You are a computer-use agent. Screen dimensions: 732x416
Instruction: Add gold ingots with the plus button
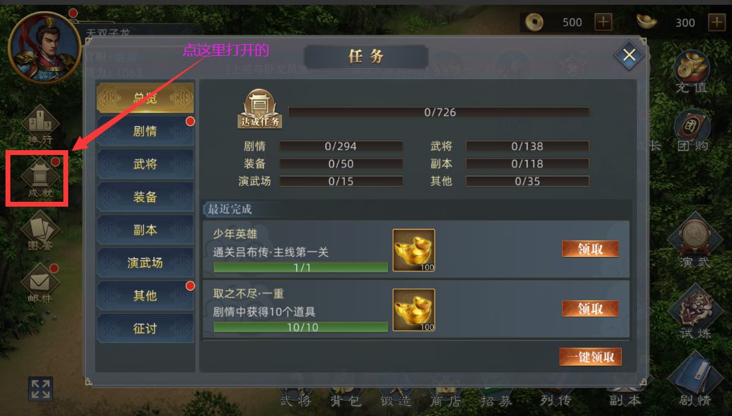pos(717,22)
